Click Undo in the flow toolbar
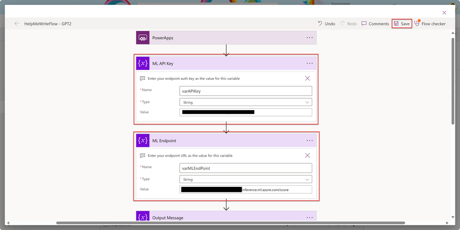This screenshot has height=230, width=460. (x=326, y=24)
